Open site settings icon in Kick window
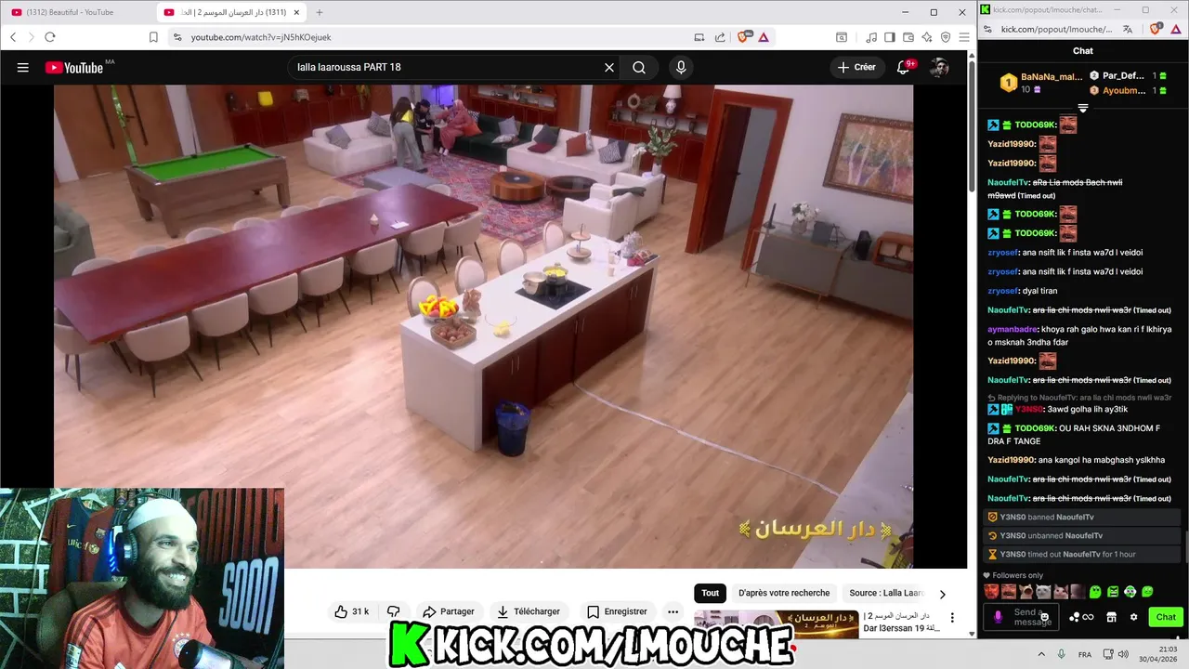Image resolution: width=1189 pixels, height=669 pixels. [x=988, y=30]
